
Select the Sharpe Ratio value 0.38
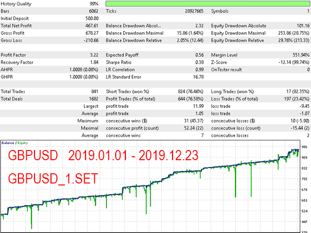[200, 63]
